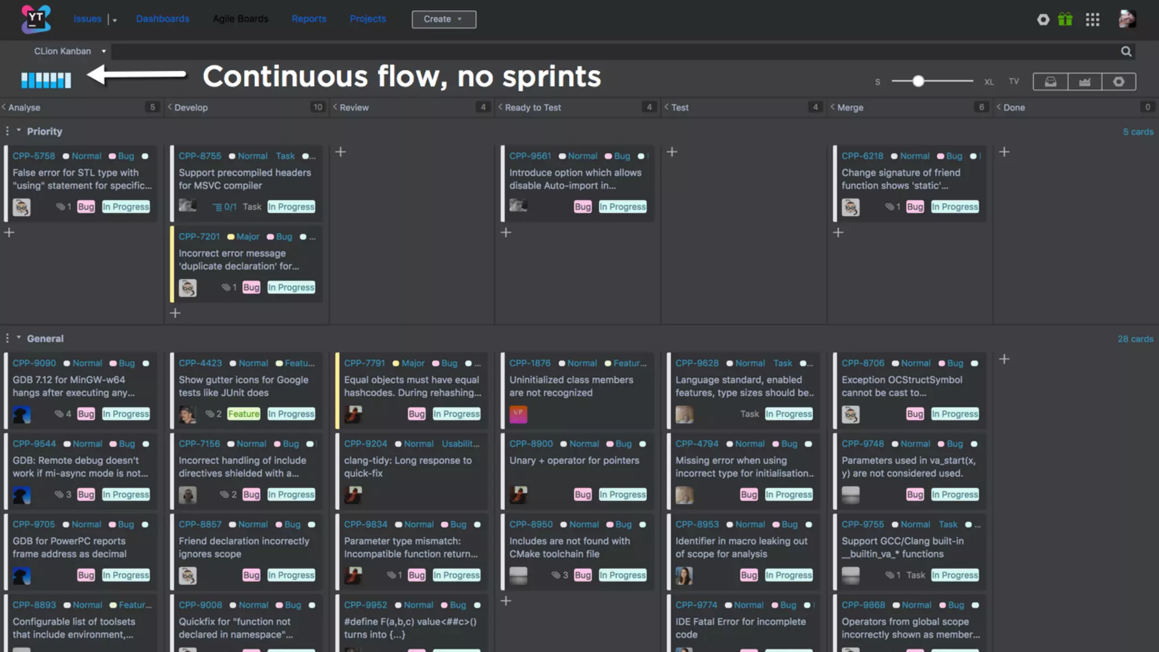Go to the Reports tab
1159x652 pixels.
click(x=308, y=19)
